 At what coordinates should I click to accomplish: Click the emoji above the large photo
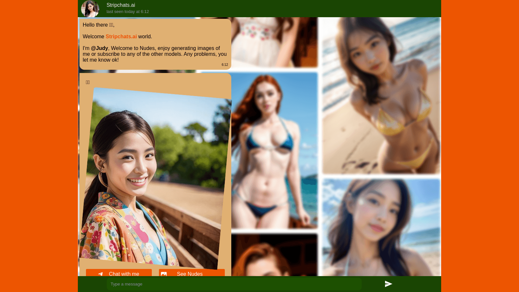pos(88,82)
